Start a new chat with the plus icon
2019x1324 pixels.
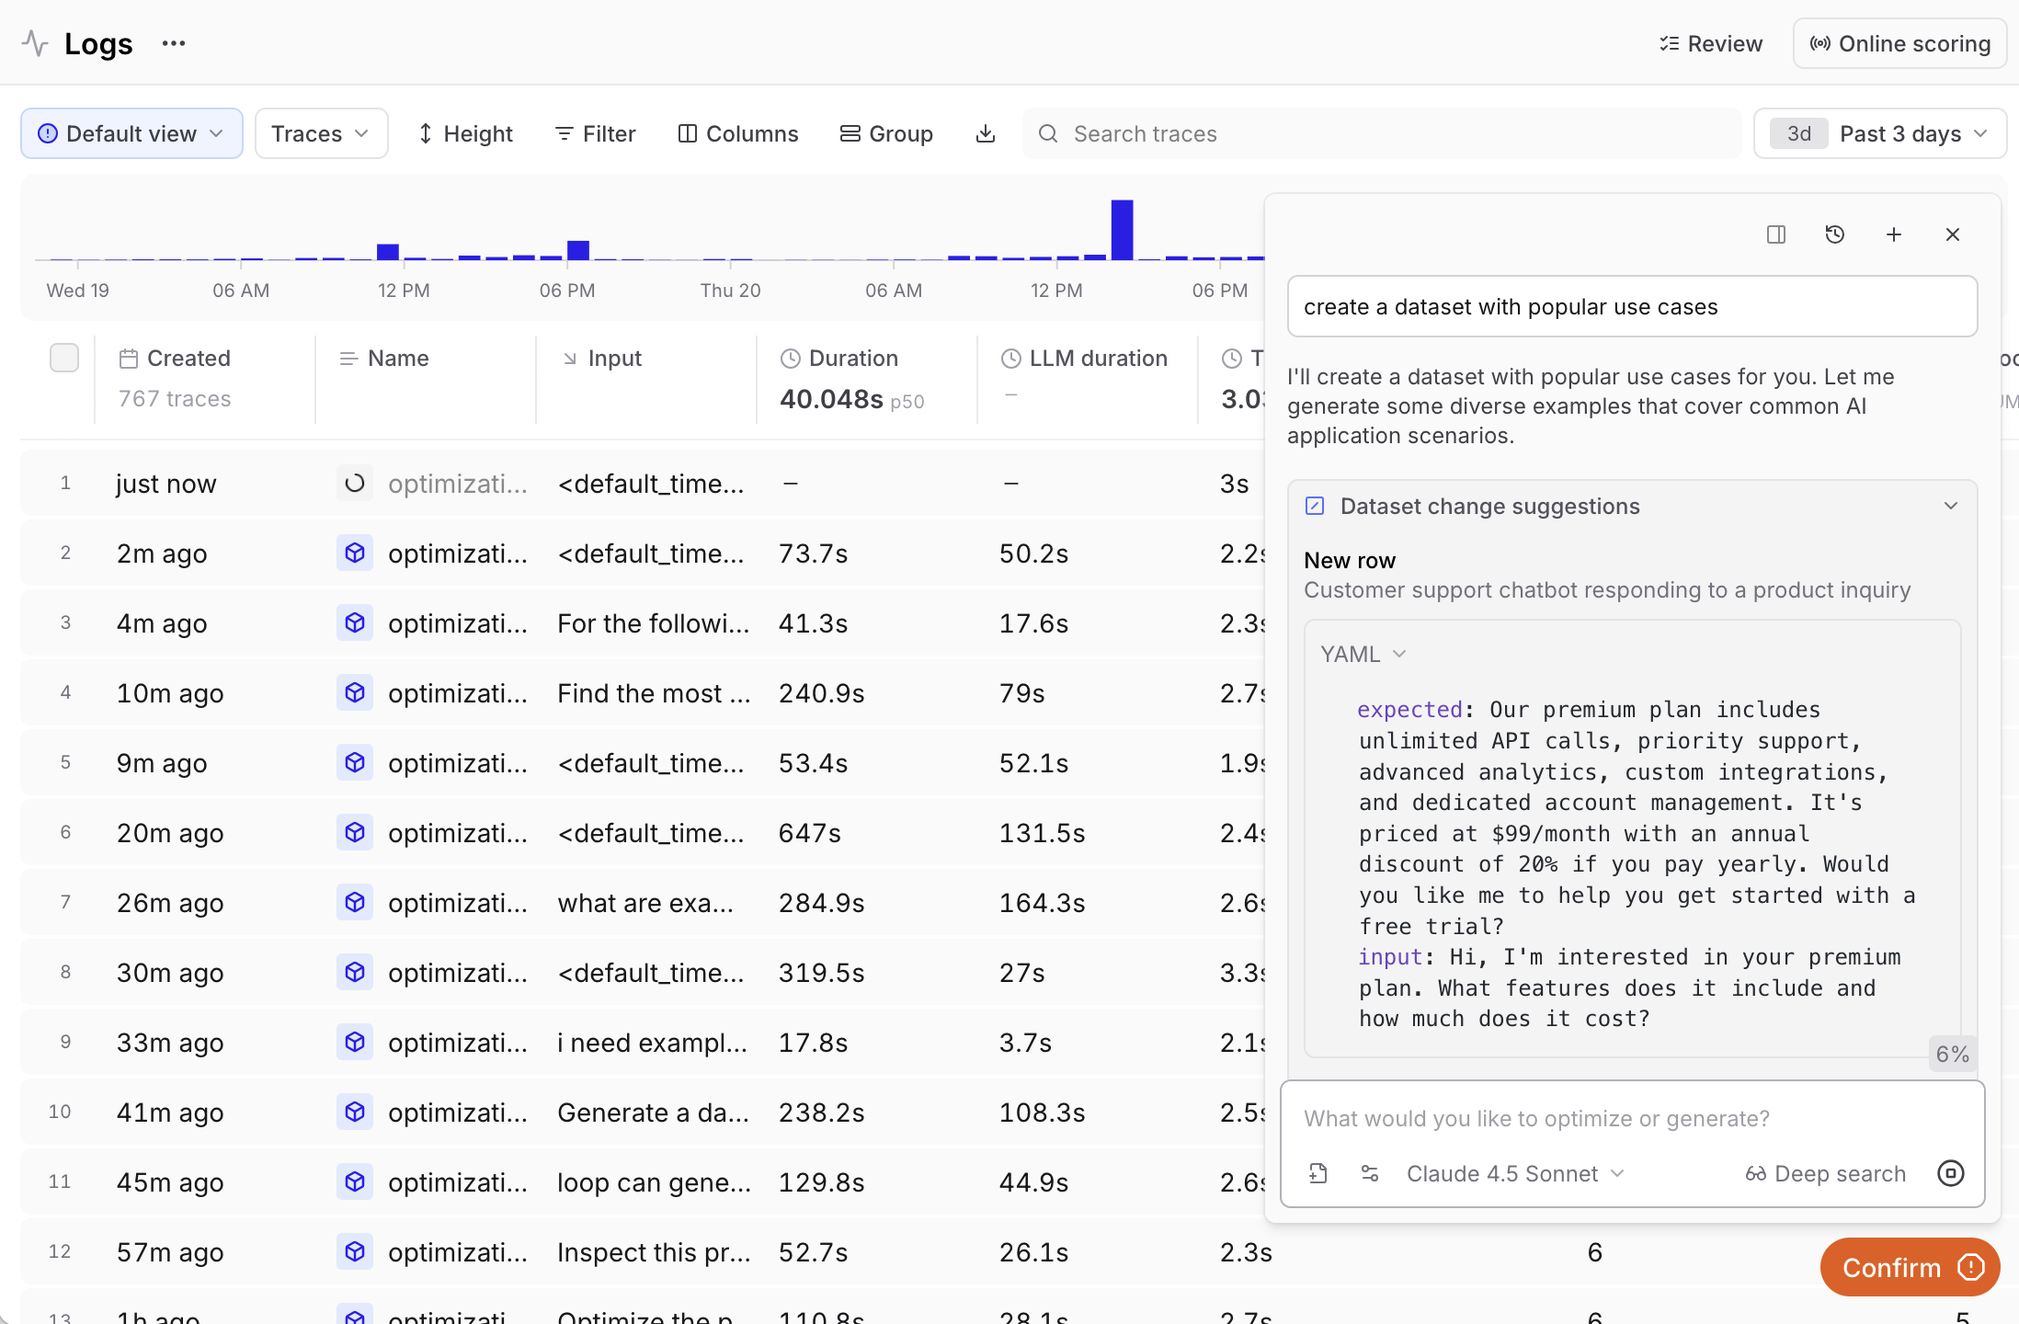1894,234
